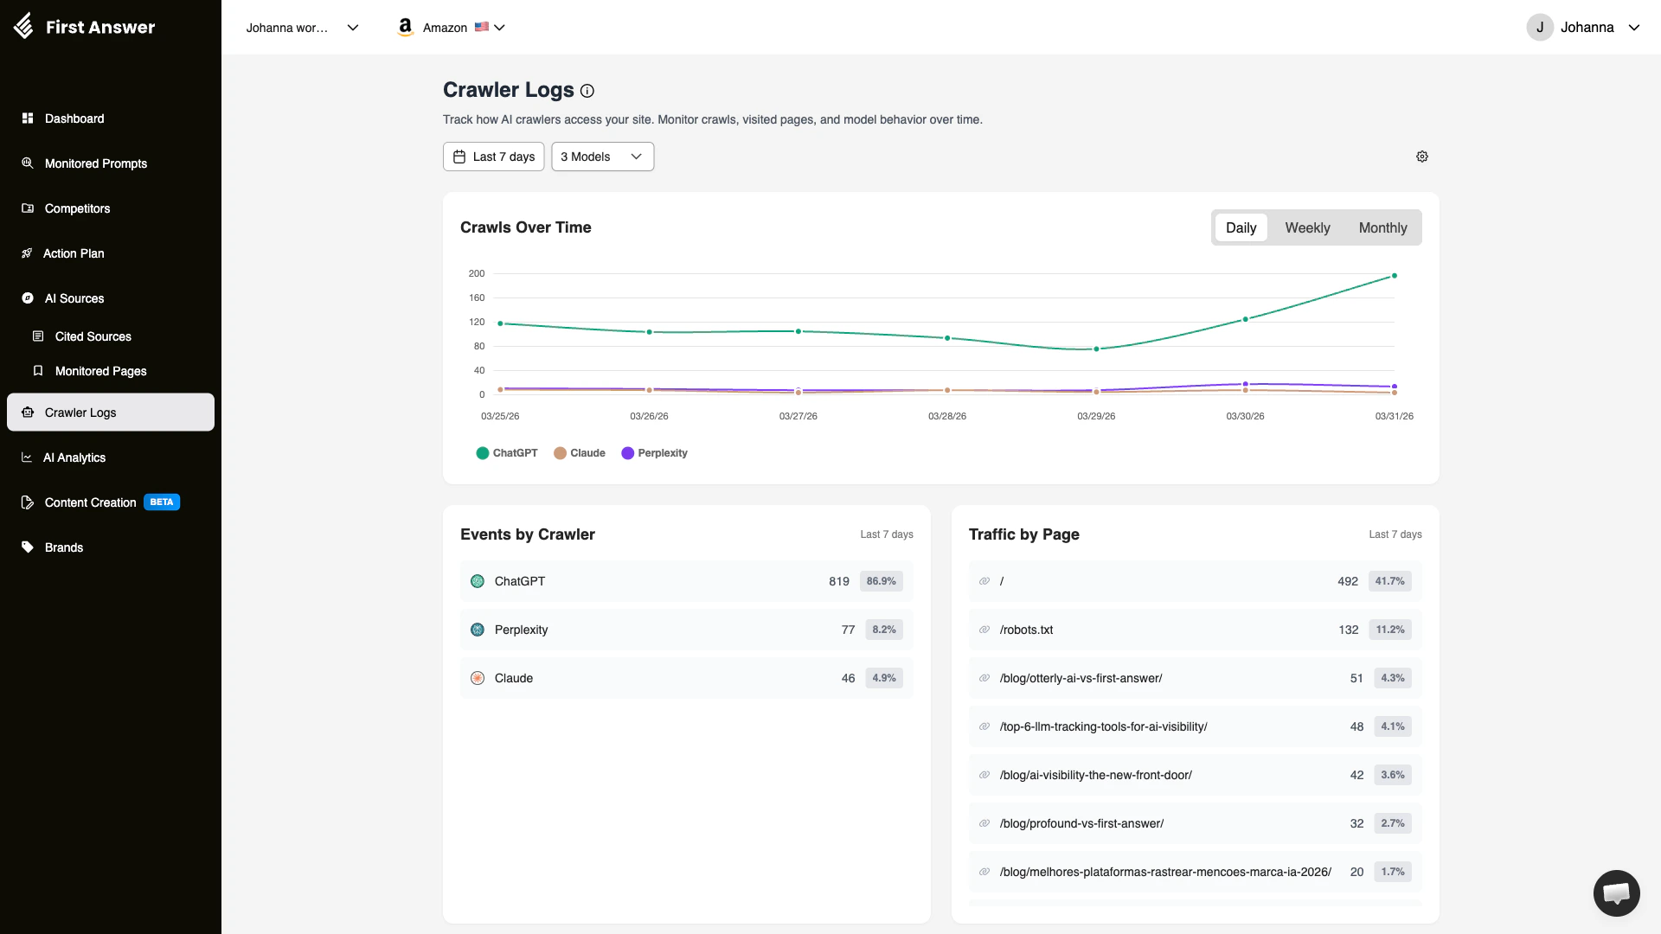
Task: Open the Last 7 days date picker
Action: click(493, 157)
